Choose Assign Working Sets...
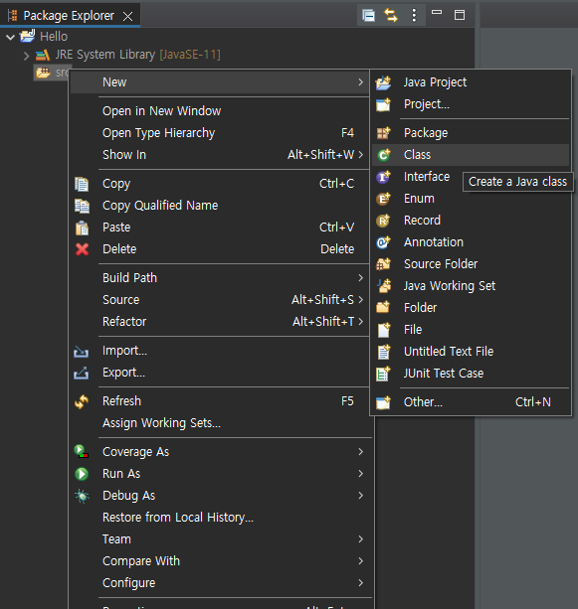The width and height of the screenshot is (578, 609). tap(219, 423)
